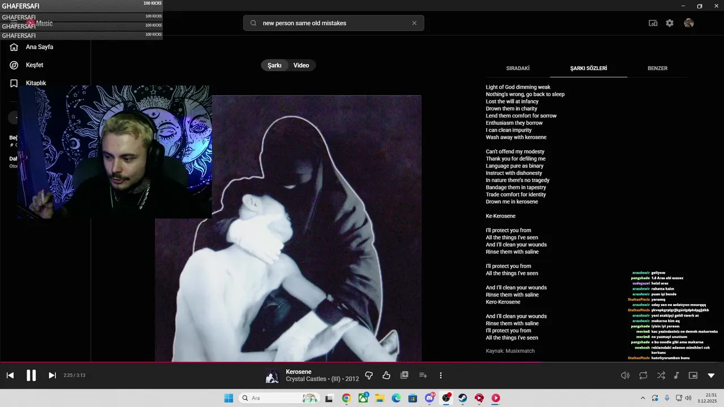Open the system volume tray icon
Viewport: 724px width, 407px height.
(x=688, y=398)
